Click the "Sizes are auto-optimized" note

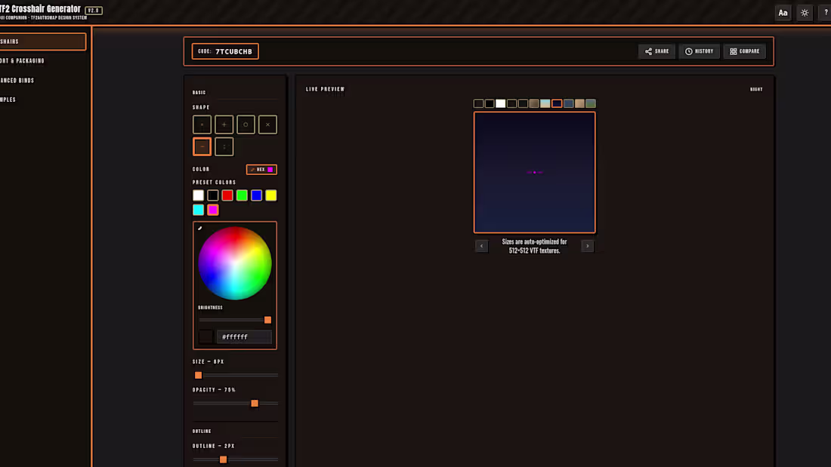click(534, 246)
